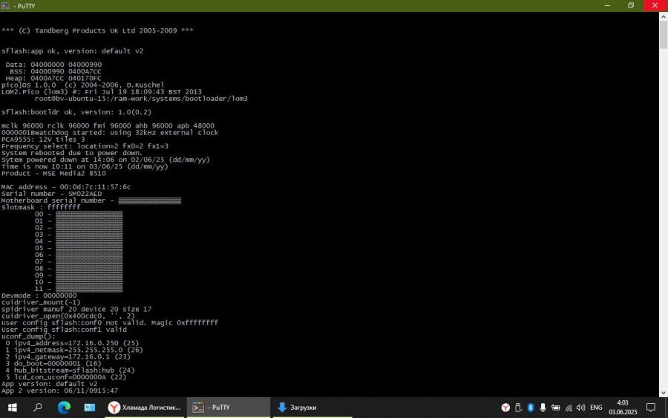Viewport: 668px width, 418px height.
Task: Click the PuTTY icon in the title bar
Action: (x=6, y=5)
